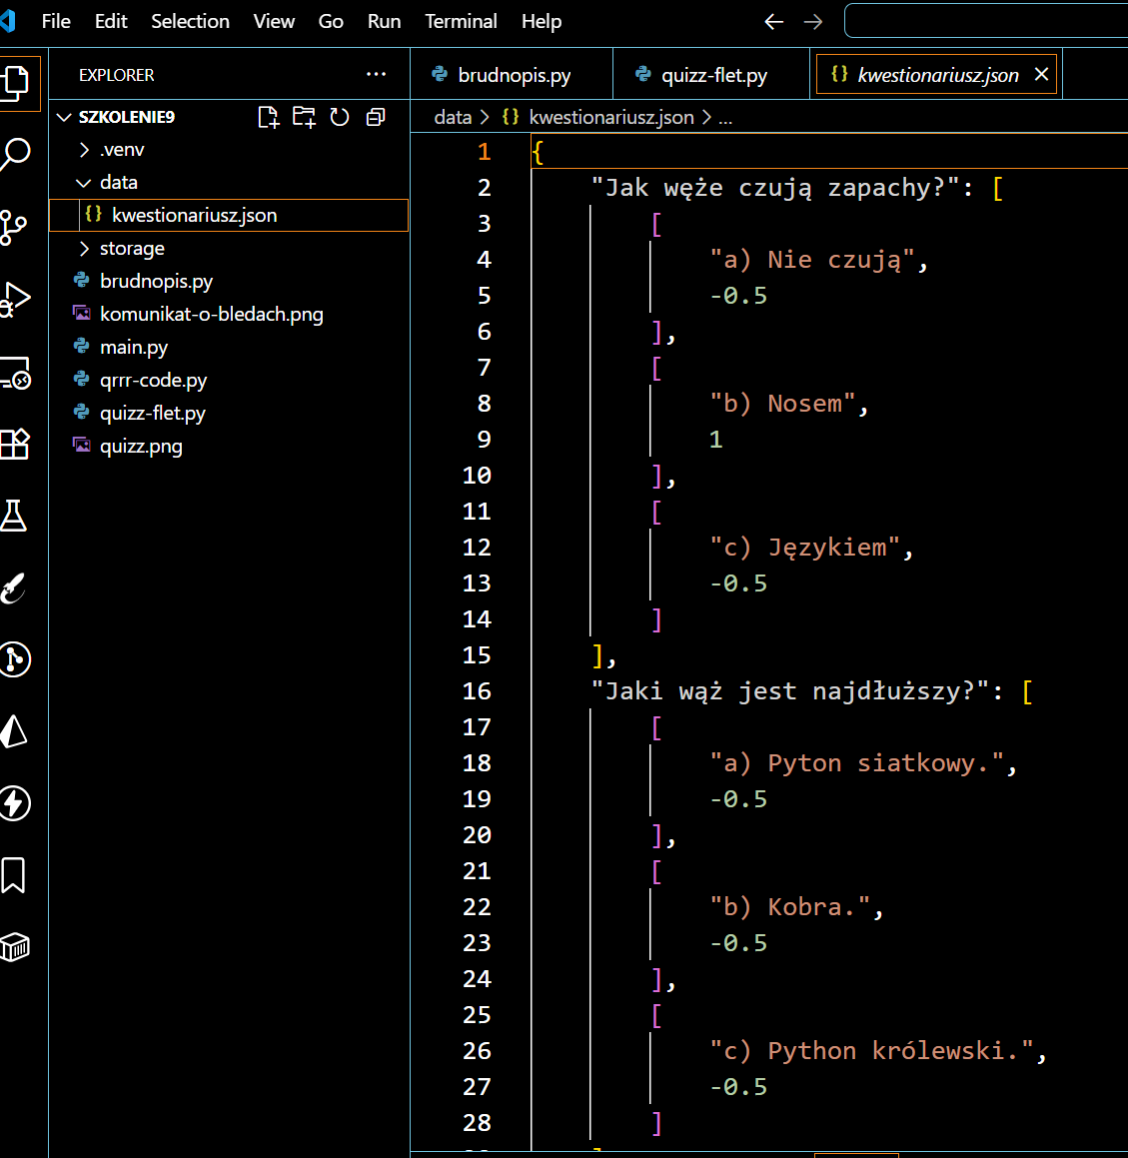Click the breadcrumb ellipsis segment
This screenshot has height=1158, width=1128.
(x=725, y=117)
